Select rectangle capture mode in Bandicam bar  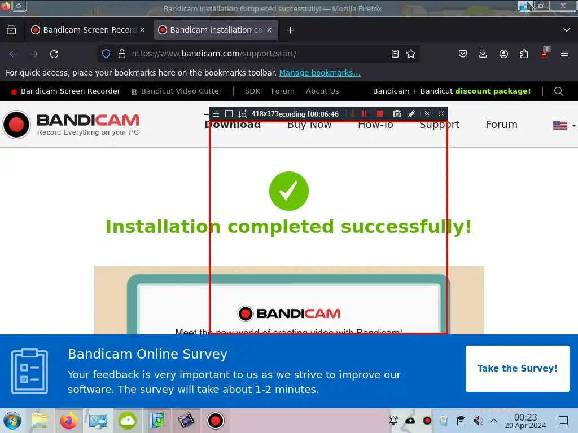[x=229, y=114]
